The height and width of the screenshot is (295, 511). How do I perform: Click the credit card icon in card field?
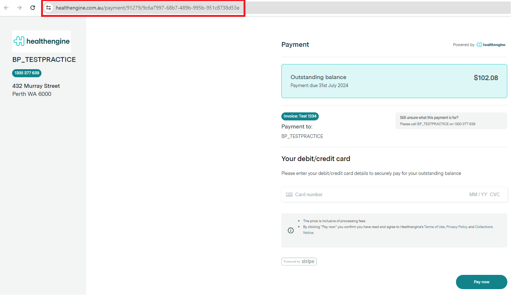pyautogui.click(x=289, y=195)
